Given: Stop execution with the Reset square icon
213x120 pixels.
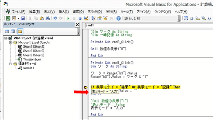Looking at the screenshot, I should pyautogui.click(x=80, y=18).
